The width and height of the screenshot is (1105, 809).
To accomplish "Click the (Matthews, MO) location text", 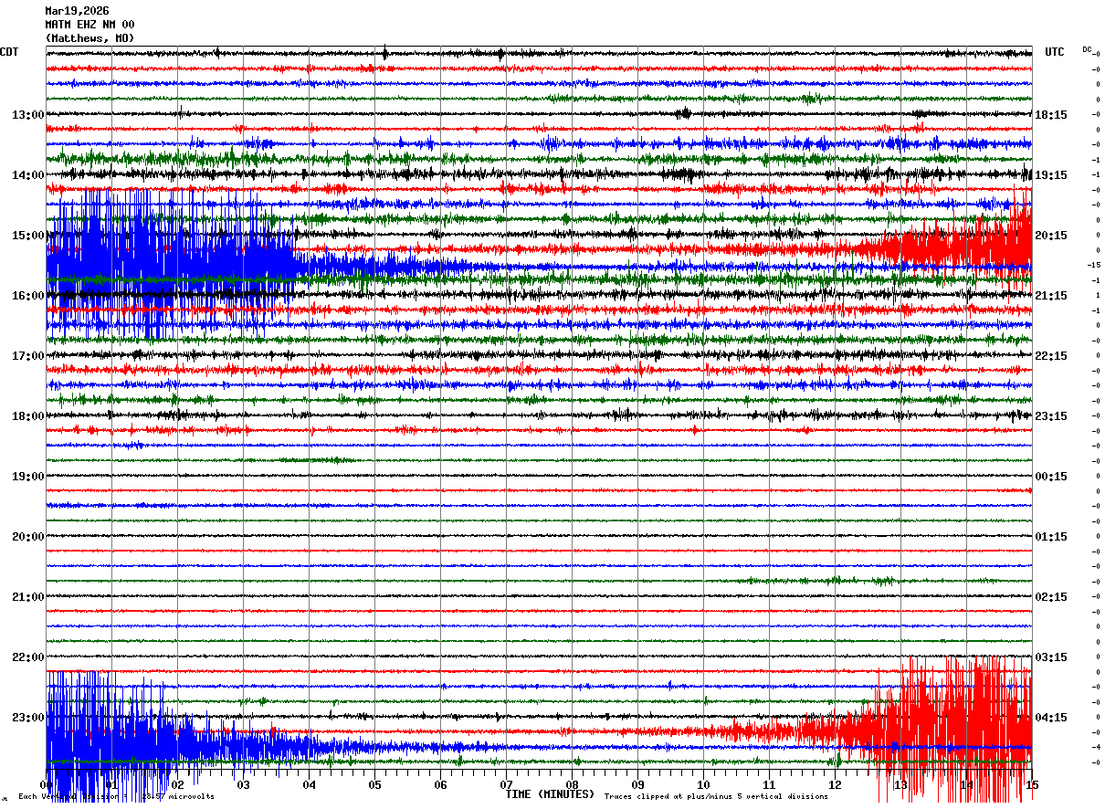I will (89, 38).
